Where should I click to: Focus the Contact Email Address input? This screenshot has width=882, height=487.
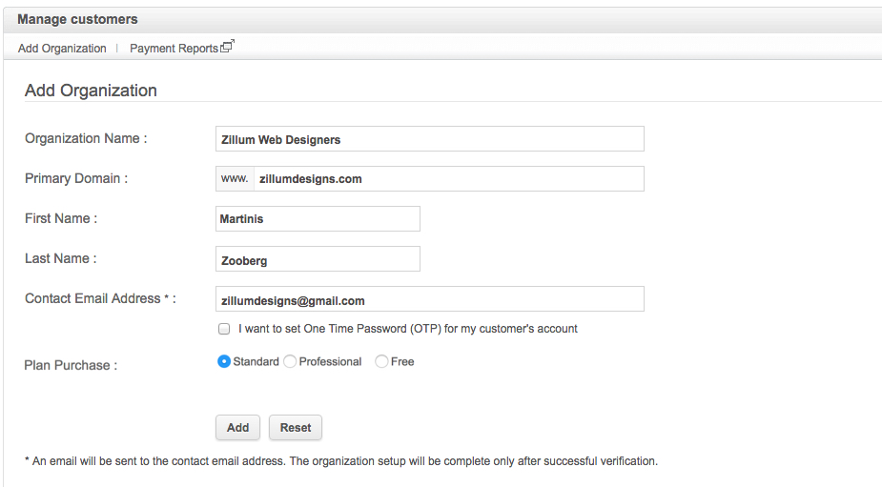(429, 299)
